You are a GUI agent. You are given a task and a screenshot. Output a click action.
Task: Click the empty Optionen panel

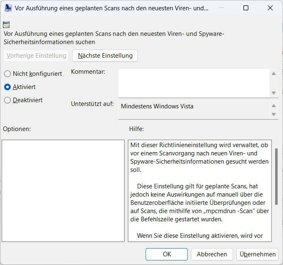[63, 190]
